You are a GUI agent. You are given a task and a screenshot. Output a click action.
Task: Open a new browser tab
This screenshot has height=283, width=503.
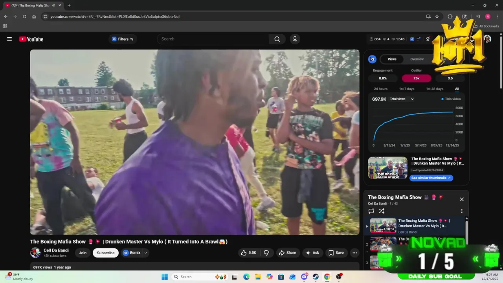[69, 6]
